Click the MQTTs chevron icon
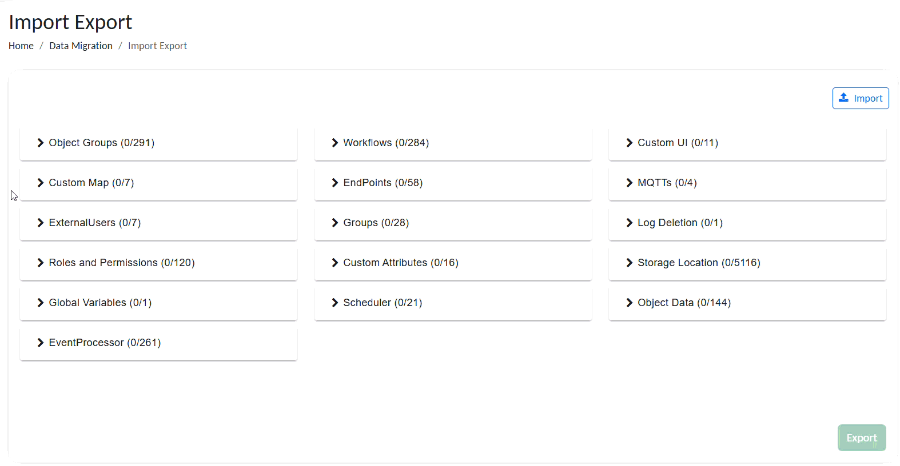The width and height of the screenshot is (900, 466). pyautogui.click(x=630, y=183)
